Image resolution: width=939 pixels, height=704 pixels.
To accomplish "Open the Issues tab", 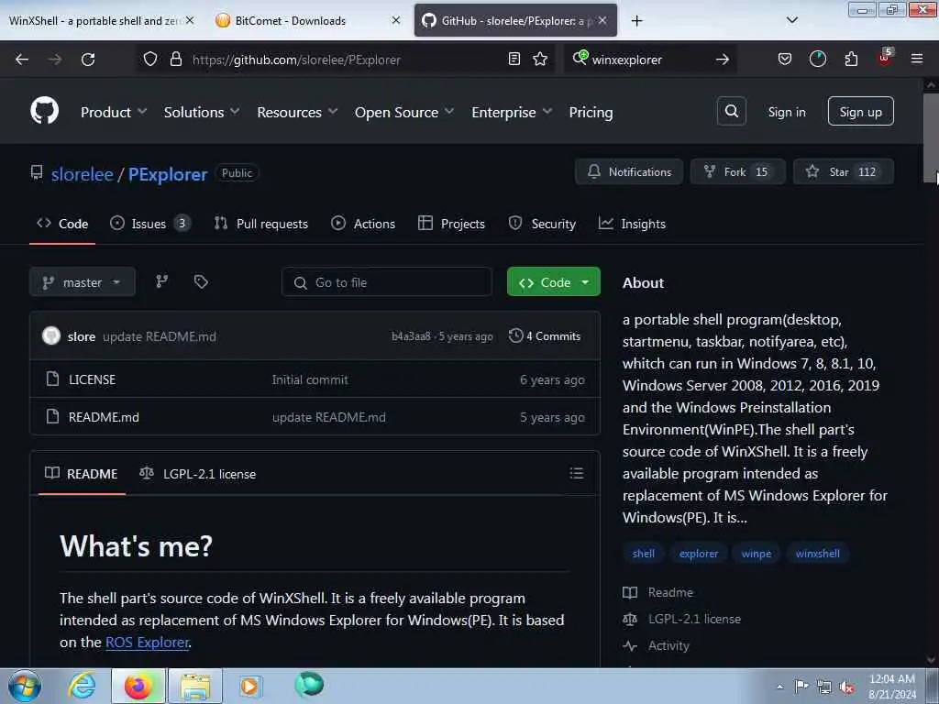I will (150, 224).
